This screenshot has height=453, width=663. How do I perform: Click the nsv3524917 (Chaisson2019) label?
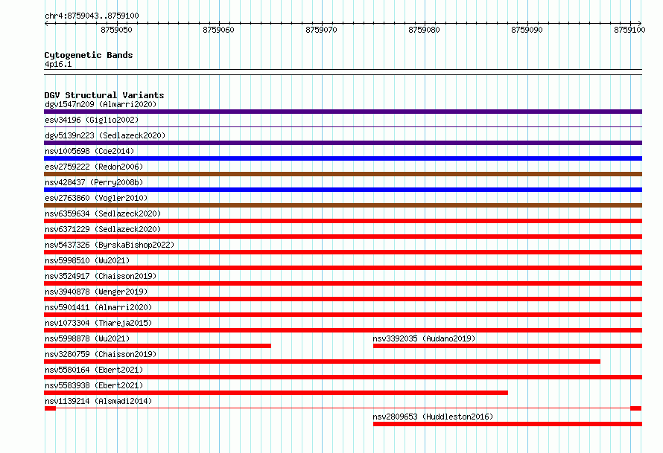[101, 276]
